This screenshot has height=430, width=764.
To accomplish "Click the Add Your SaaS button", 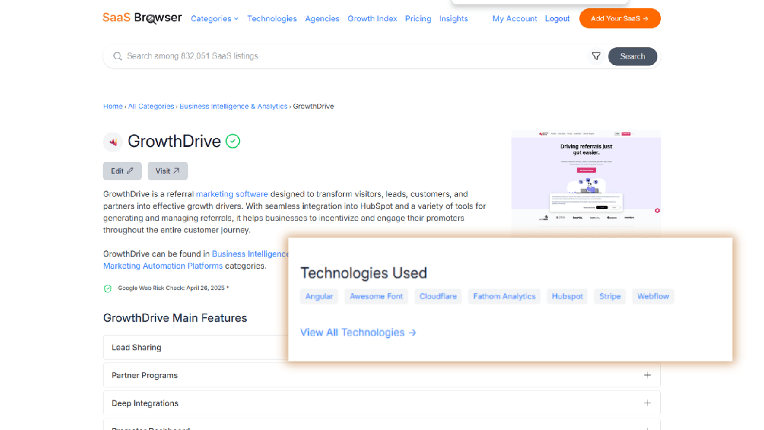I will point(619,18).
